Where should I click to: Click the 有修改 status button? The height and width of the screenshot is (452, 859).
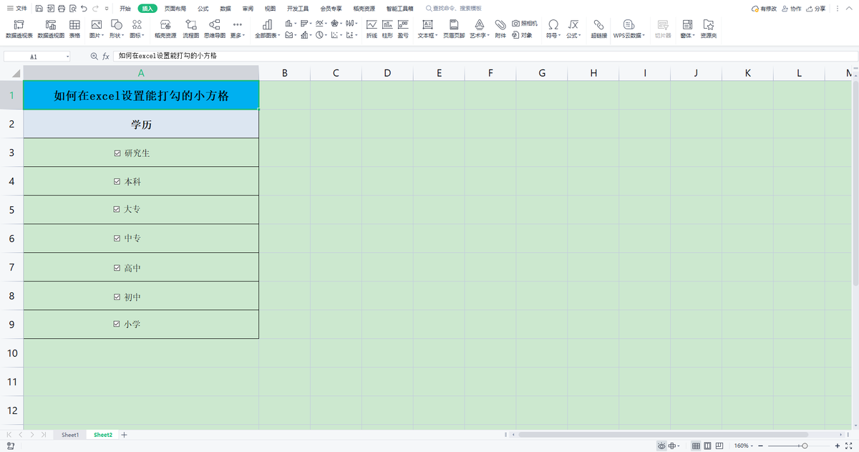[x=764, y=9]
